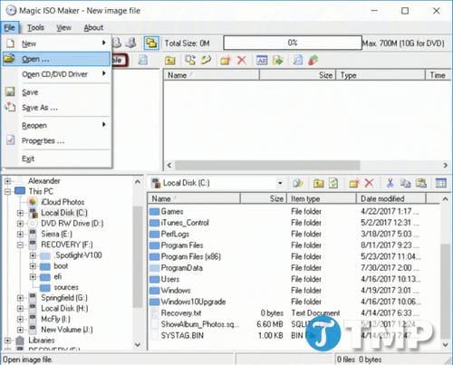Click right arrow of the image pane scrollbar
Screen dimensions: 453x365
click(x=445, y=165)
